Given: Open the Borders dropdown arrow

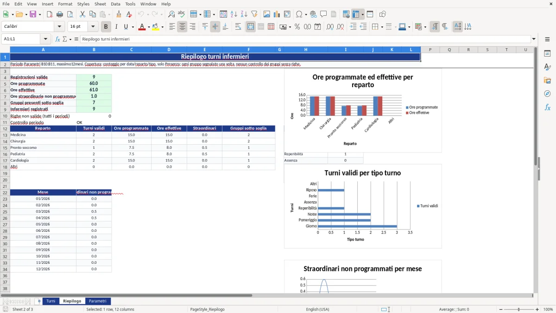Looking at the screenshot, I should point(382,27).
